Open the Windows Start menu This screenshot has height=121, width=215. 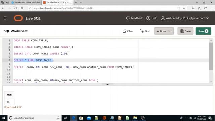pos(4,118)
